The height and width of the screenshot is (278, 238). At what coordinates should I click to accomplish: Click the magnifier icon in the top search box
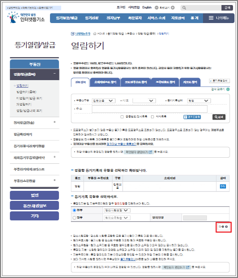[184, 8]
